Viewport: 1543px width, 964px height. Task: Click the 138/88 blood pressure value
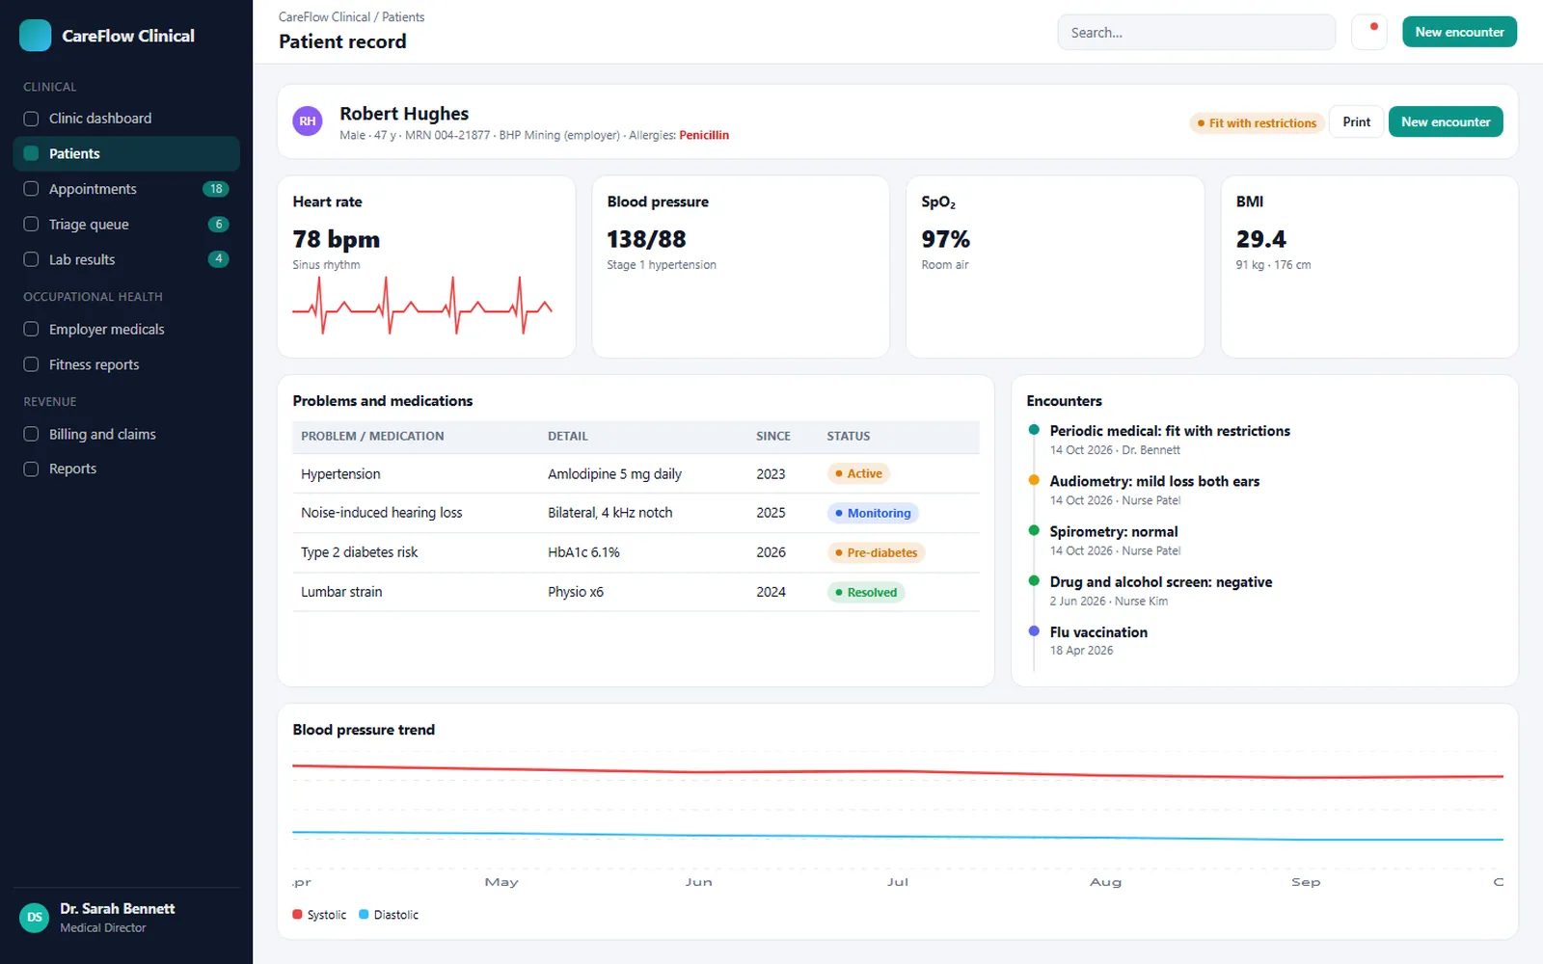[x=646, y=239]
